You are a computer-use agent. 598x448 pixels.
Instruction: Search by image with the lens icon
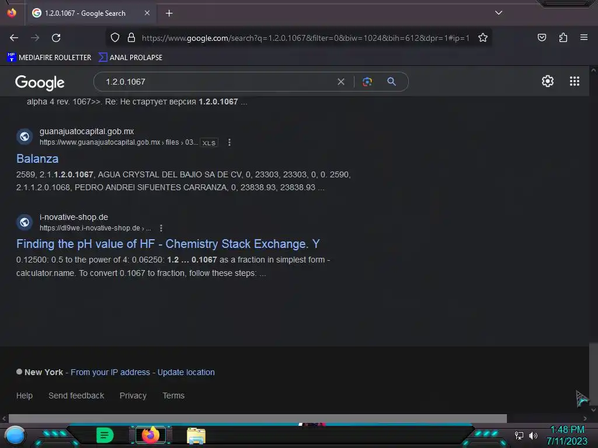tap(367, 82)
